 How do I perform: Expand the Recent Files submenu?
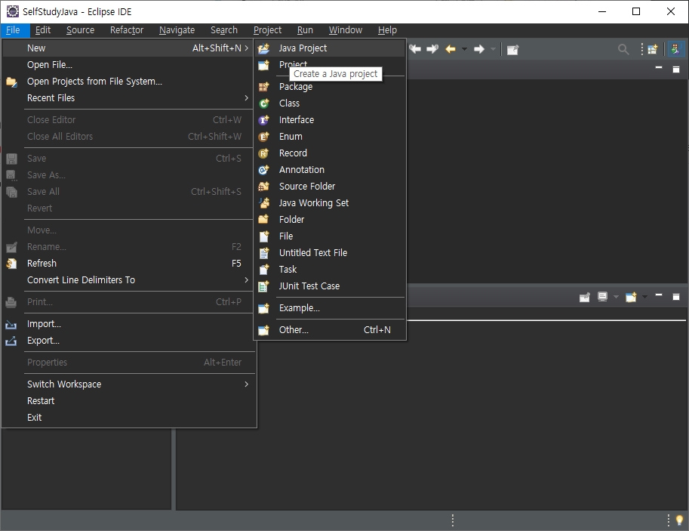click(x=128, y=98)
